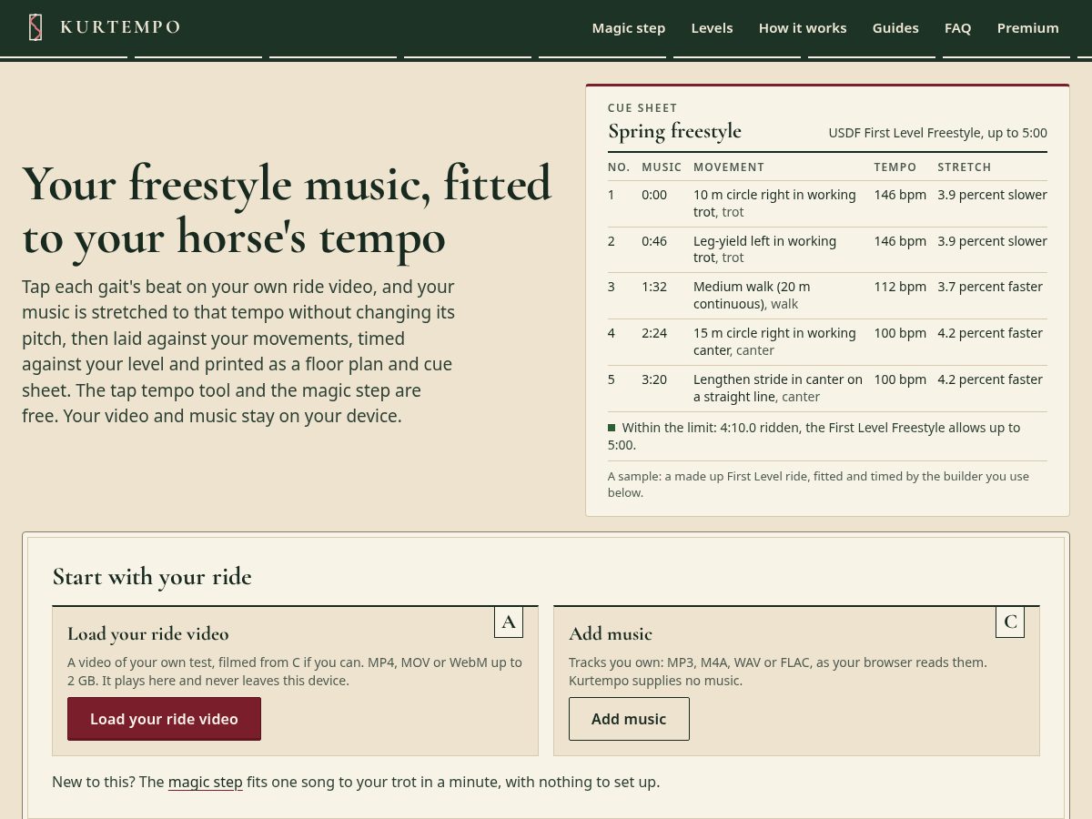Select the Lengthen stride in canter row
Viewport: 1092px width, 819px height.
click(827, 388)
